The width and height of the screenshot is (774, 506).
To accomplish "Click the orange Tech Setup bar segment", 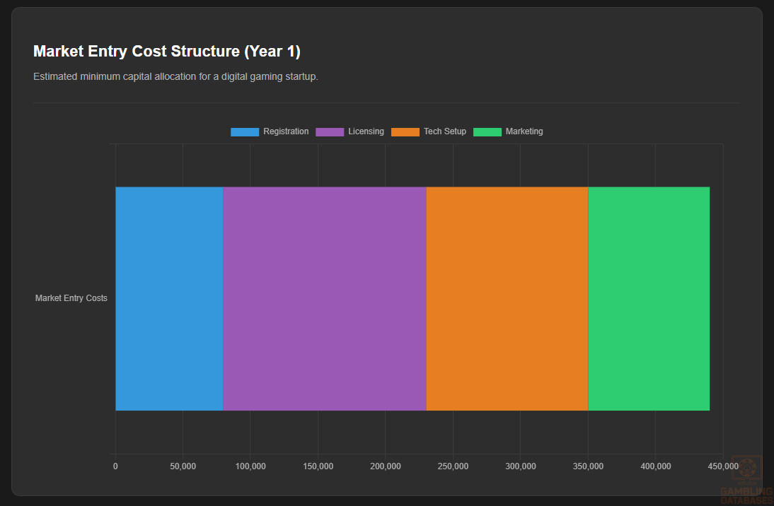I will pos(507,298).
